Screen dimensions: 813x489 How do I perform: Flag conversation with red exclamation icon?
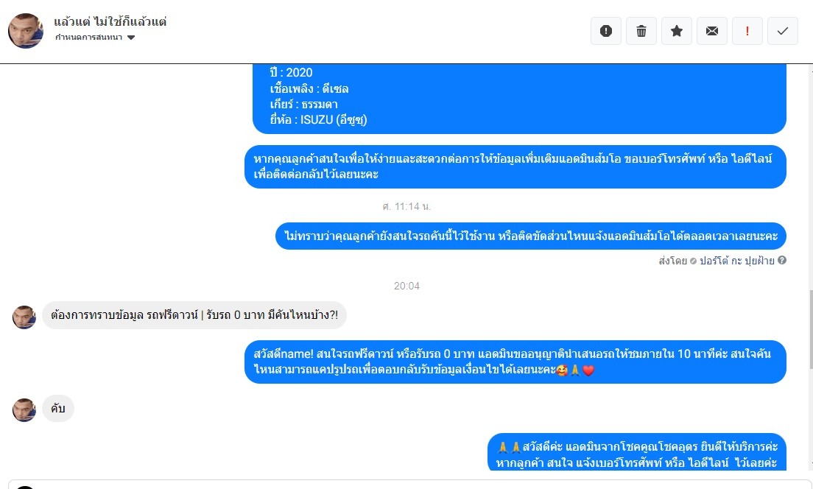pos(747,31)
